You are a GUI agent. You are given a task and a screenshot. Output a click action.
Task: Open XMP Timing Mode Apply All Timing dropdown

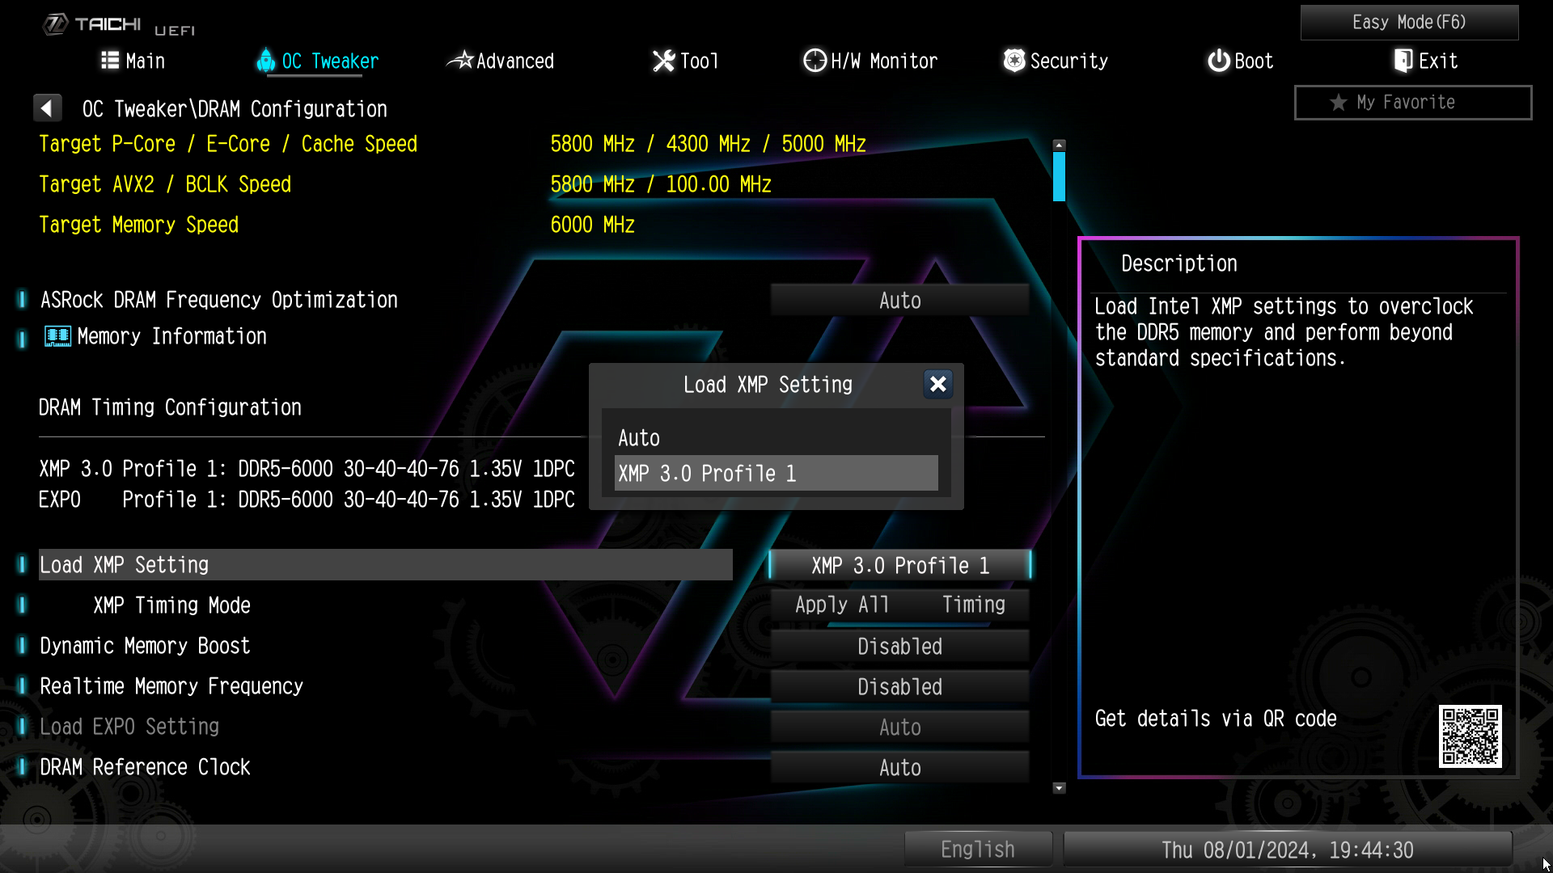point(899,605)
